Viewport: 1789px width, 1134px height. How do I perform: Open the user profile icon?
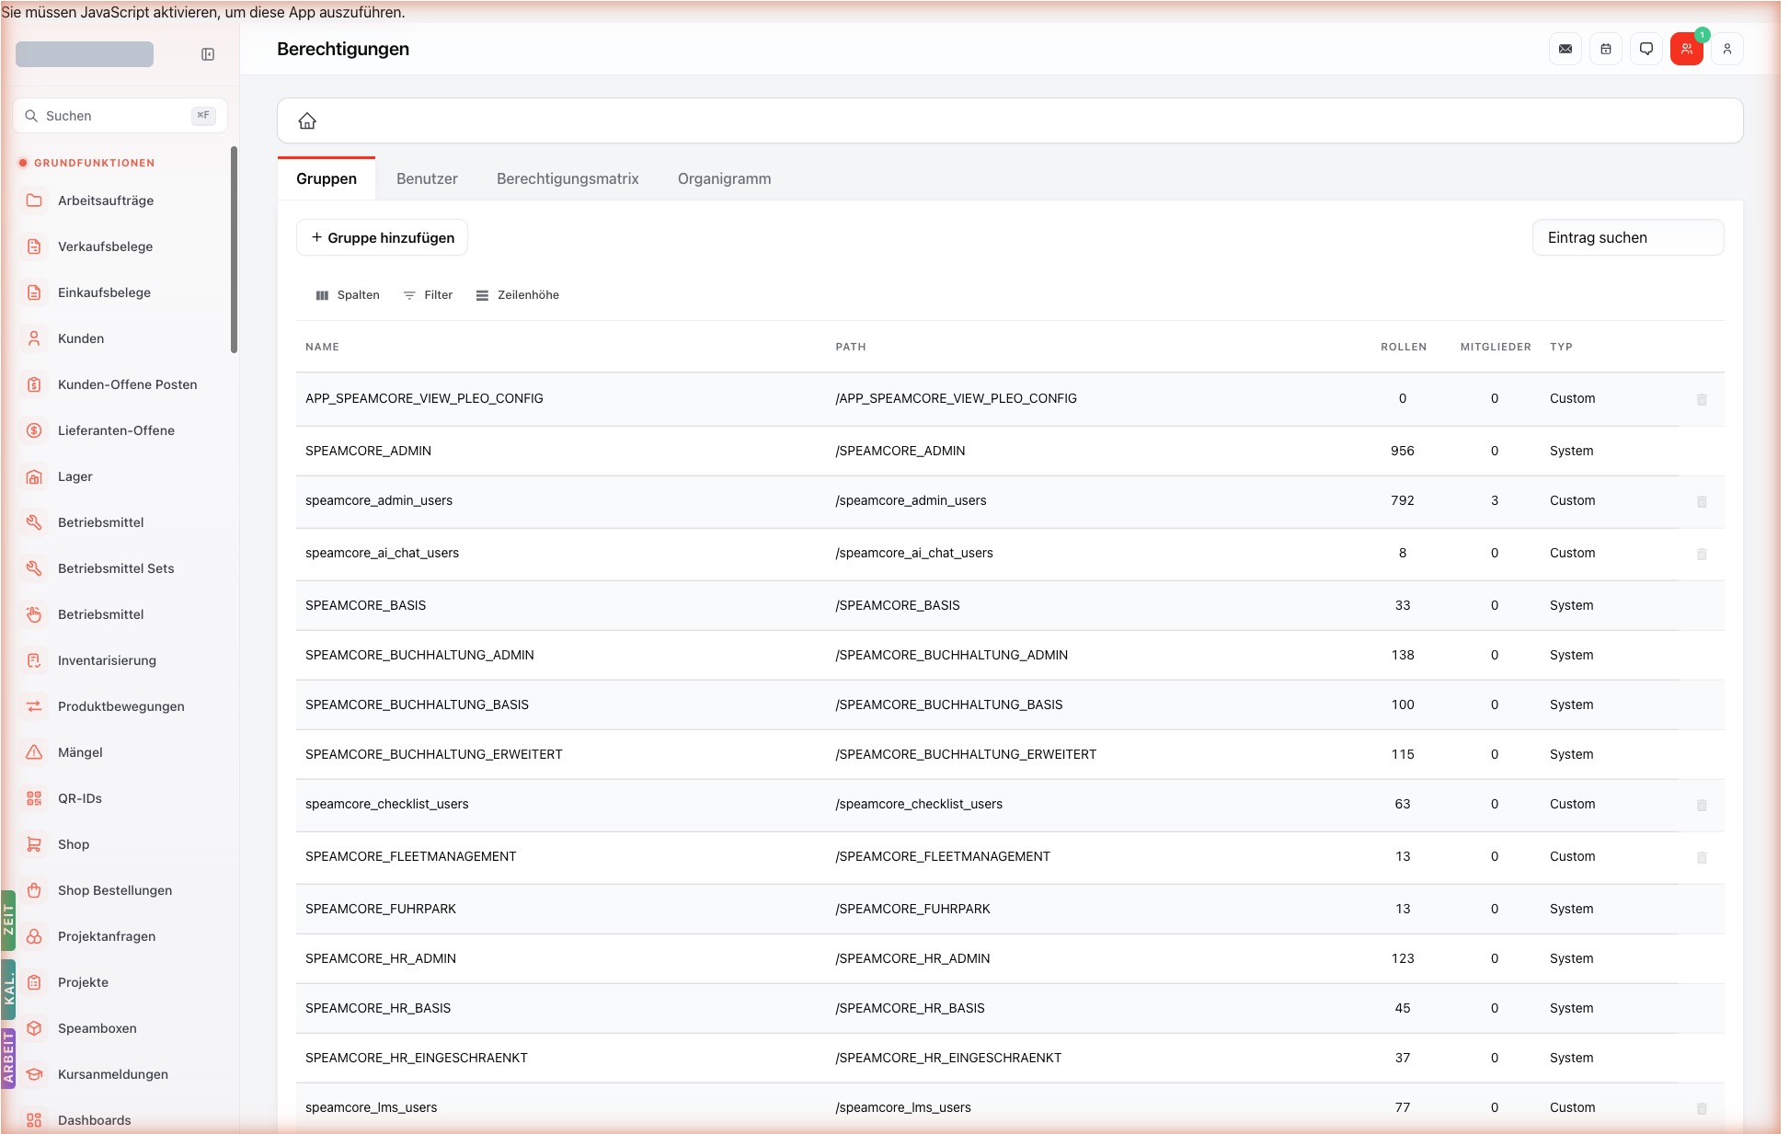click(1727, 49)
